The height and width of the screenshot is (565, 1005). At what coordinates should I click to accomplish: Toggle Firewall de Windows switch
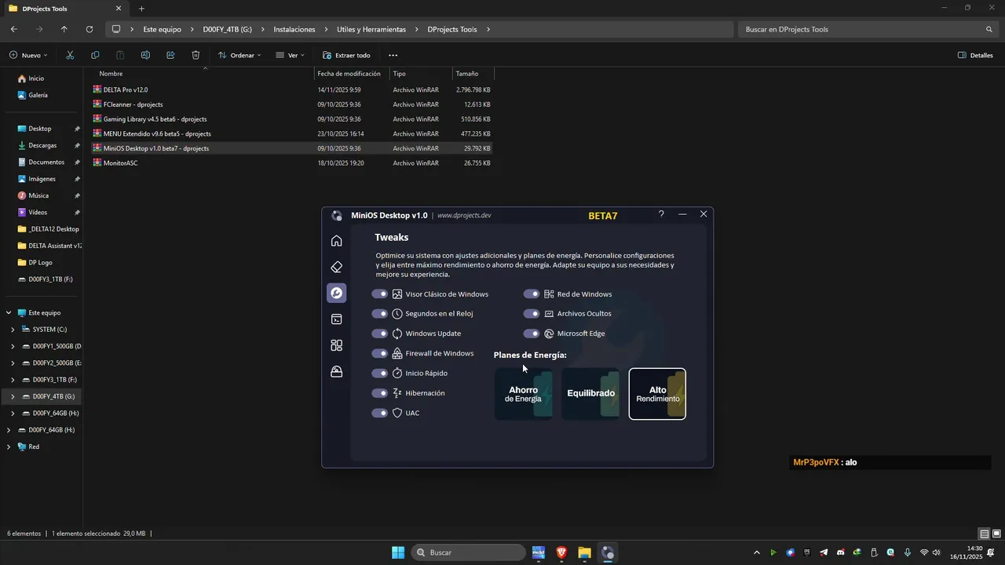tap(380, 353)
